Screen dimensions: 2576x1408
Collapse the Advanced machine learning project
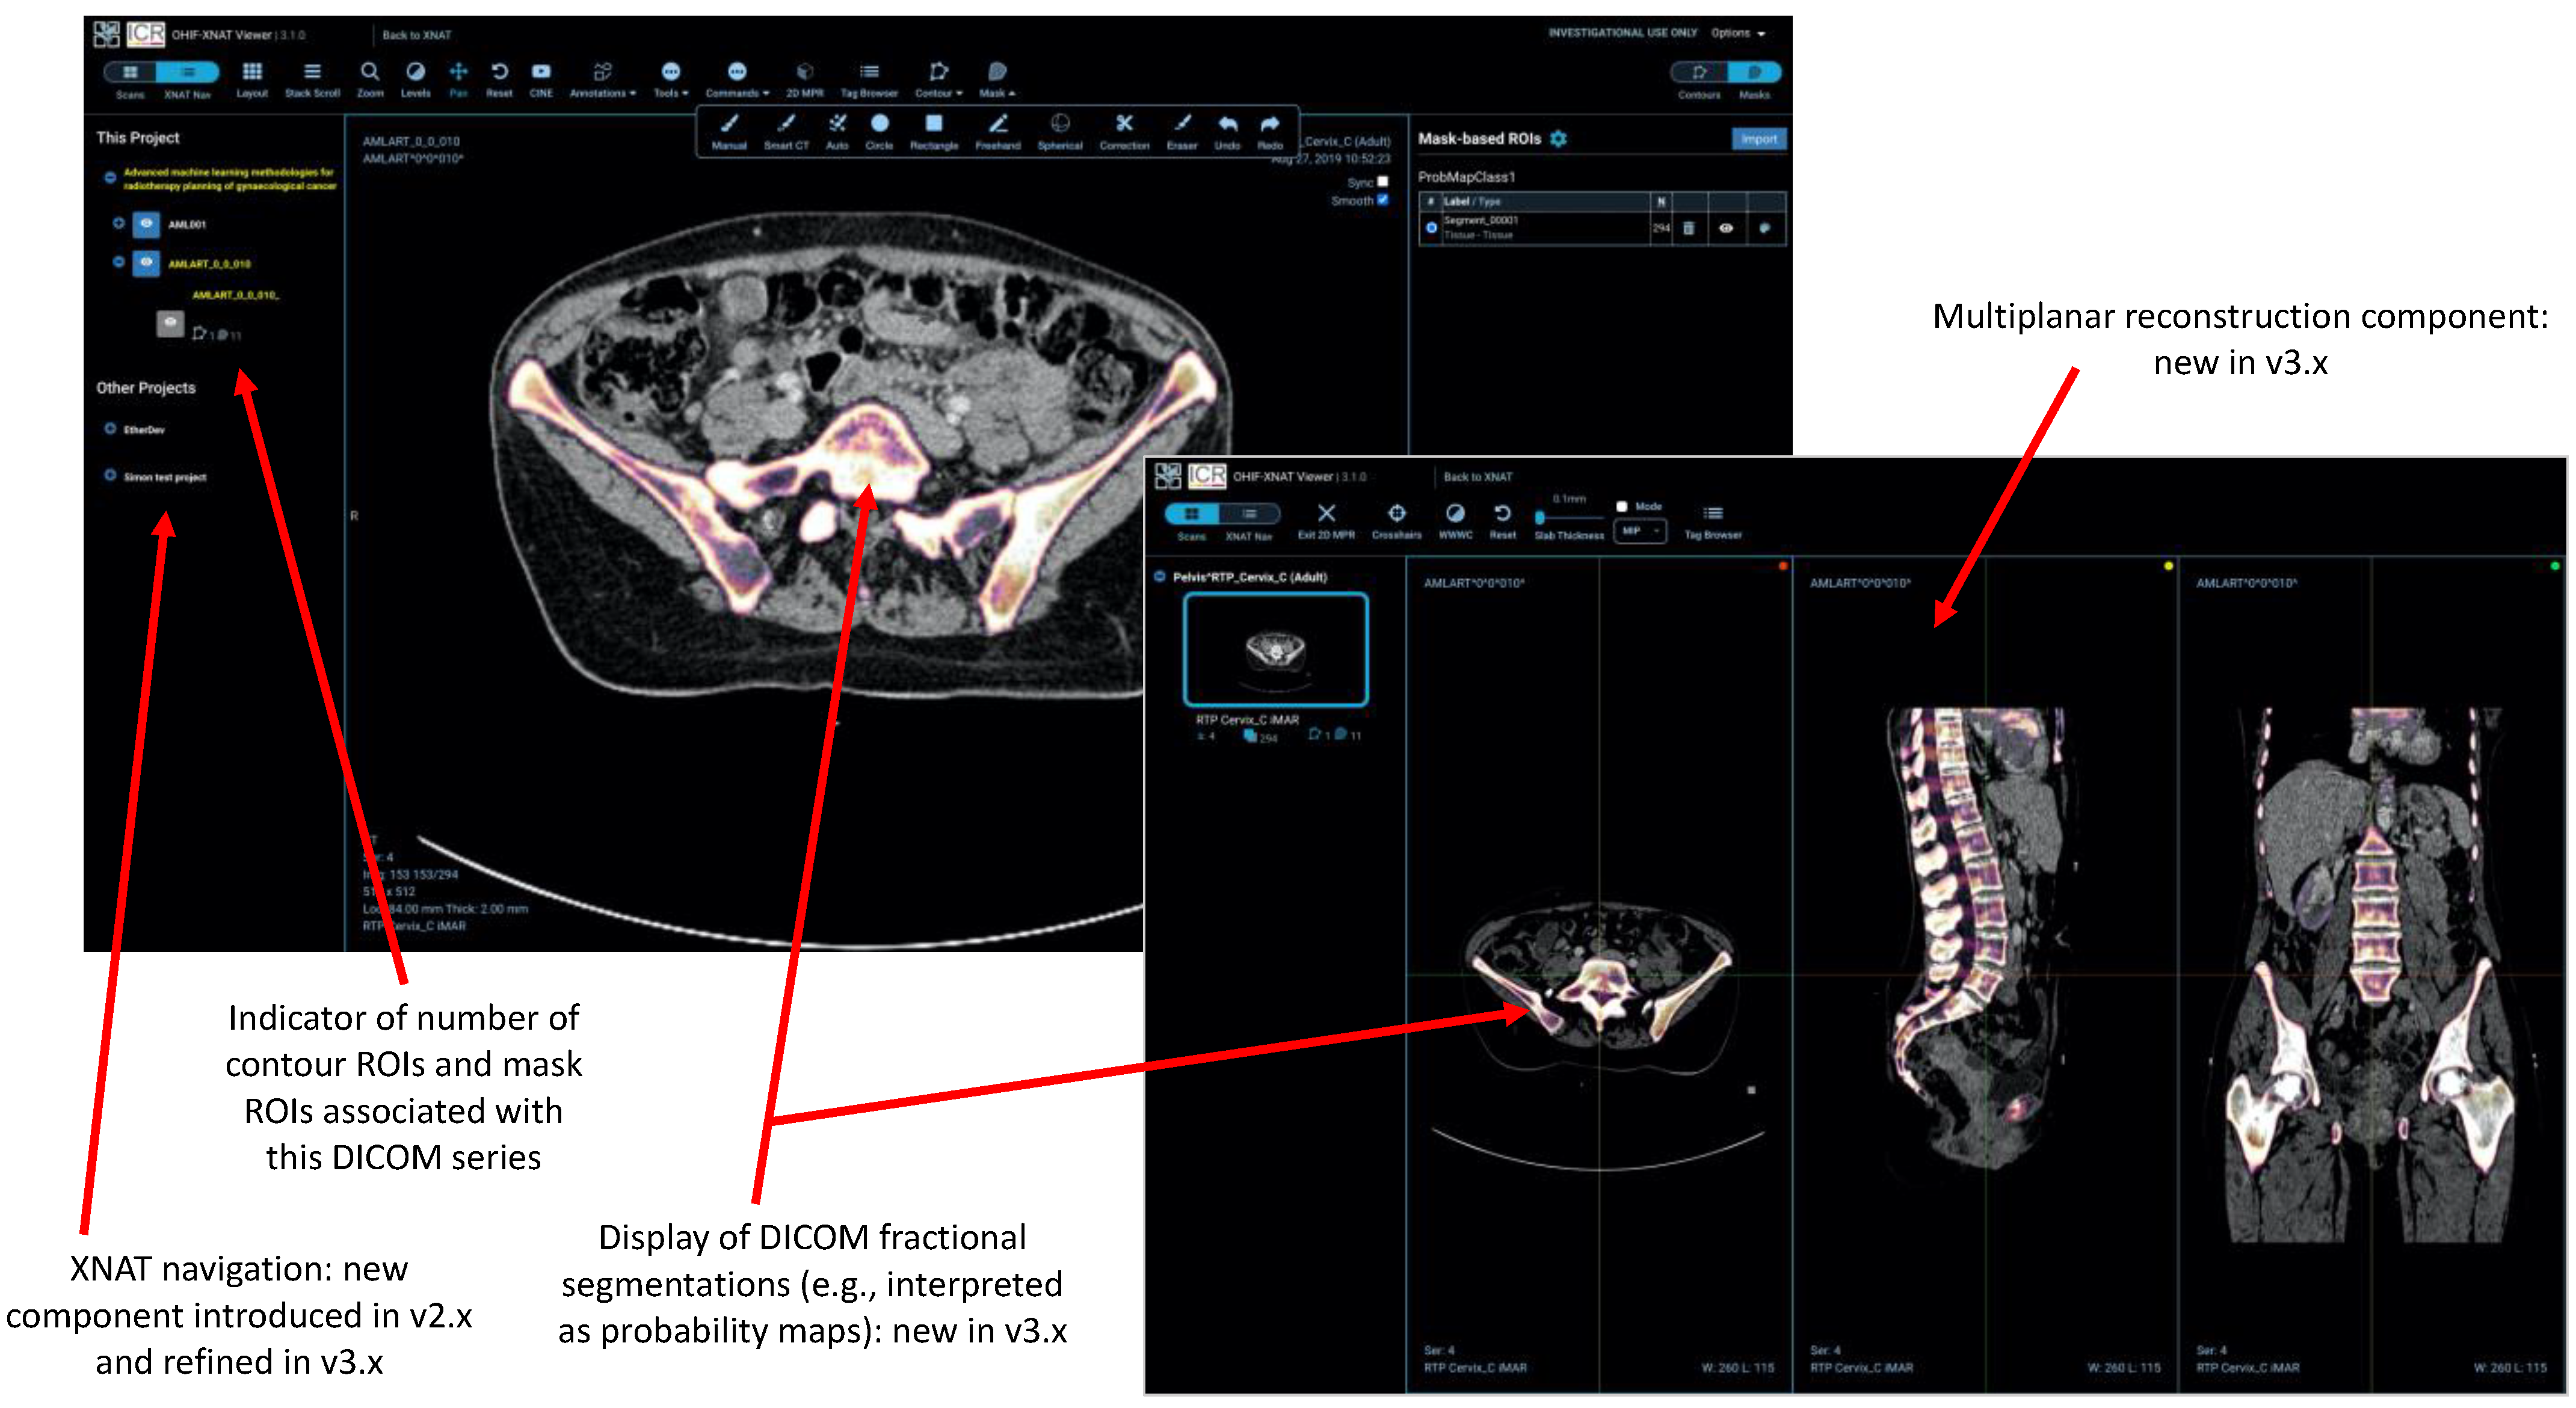(x=110, y=178)
